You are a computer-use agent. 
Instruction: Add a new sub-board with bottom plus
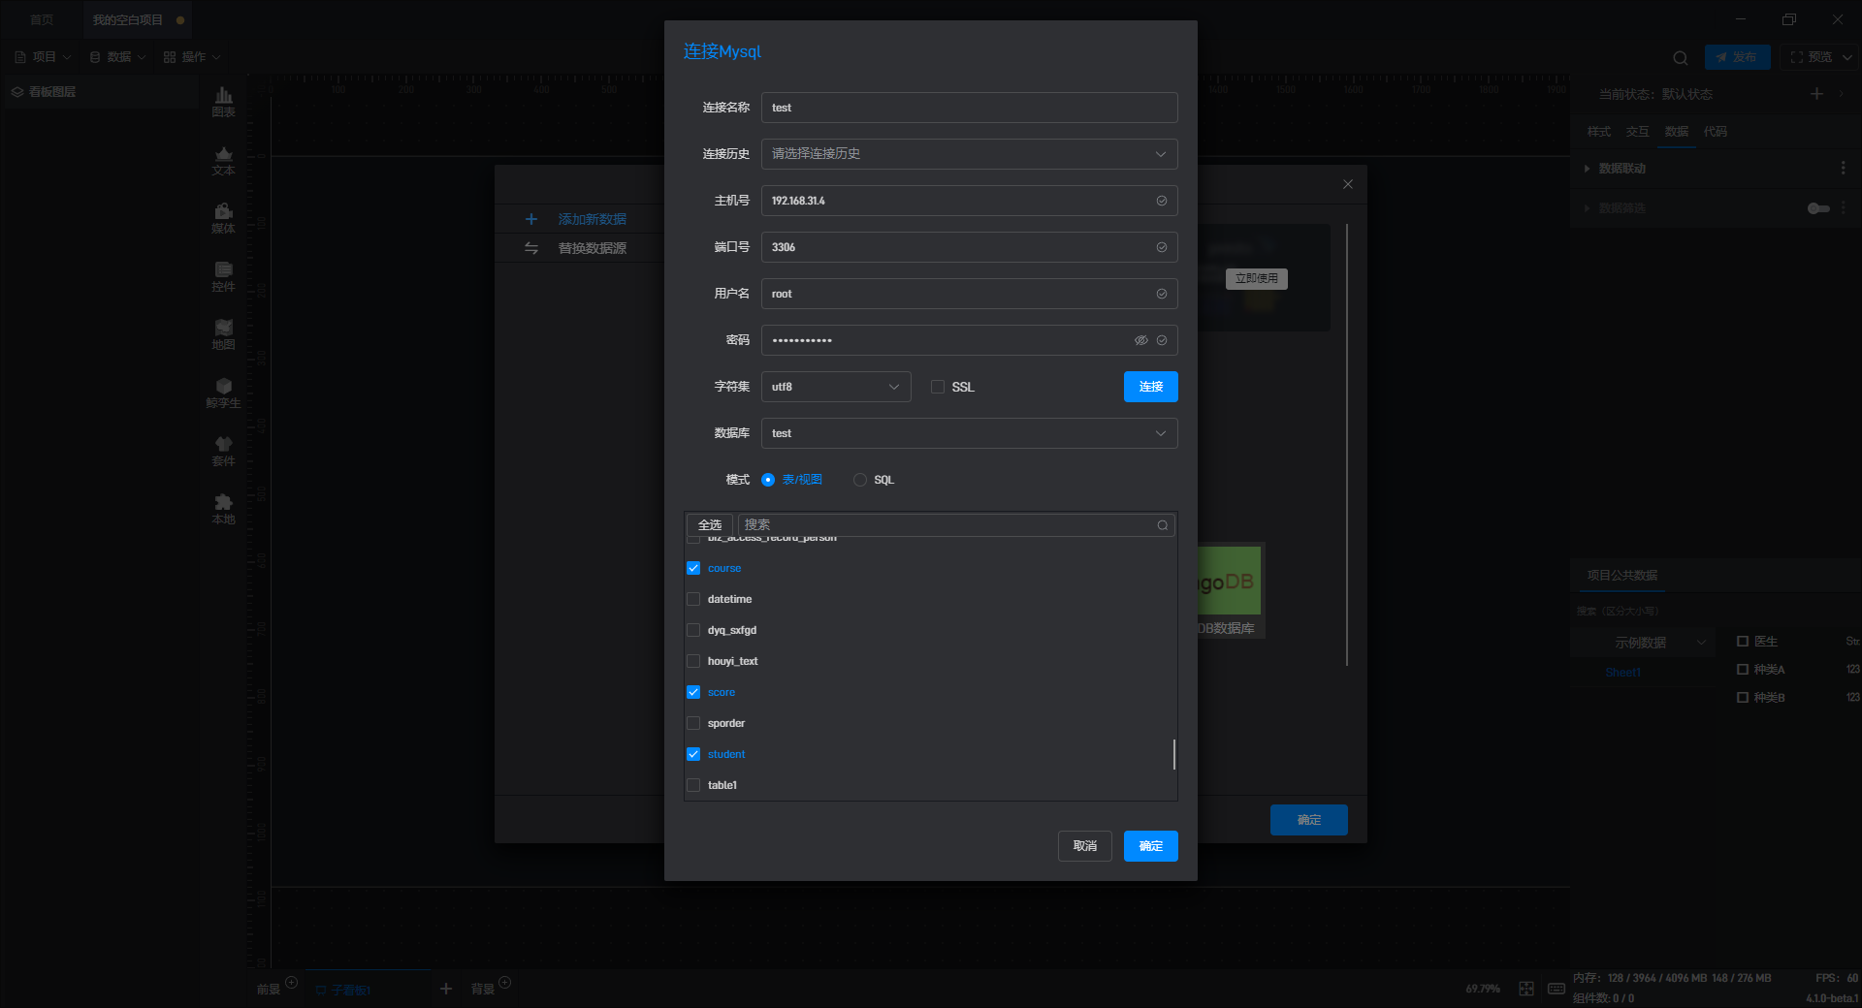pyautogui.click(x=446, y=989)
